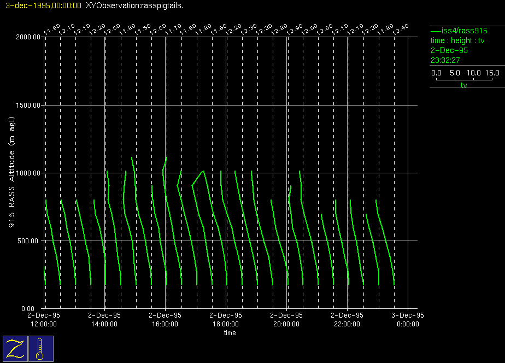The image size is (505, 363).
Task: Select the XYObservation:rasspigtails title text
Action: coord(134,5)
